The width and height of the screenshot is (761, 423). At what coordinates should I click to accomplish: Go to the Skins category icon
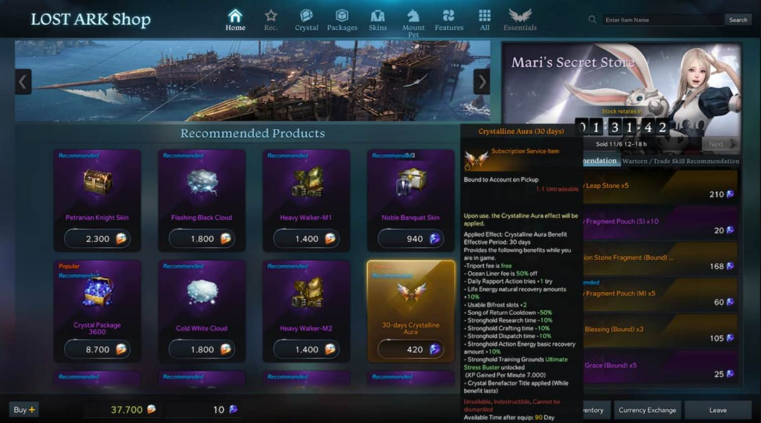[377, 15]
